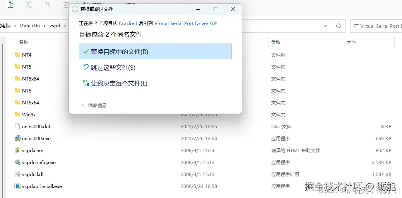The image size is (402, 198).
Task: Go to vspd in the breadcrumb
Action: pos(55,26)
